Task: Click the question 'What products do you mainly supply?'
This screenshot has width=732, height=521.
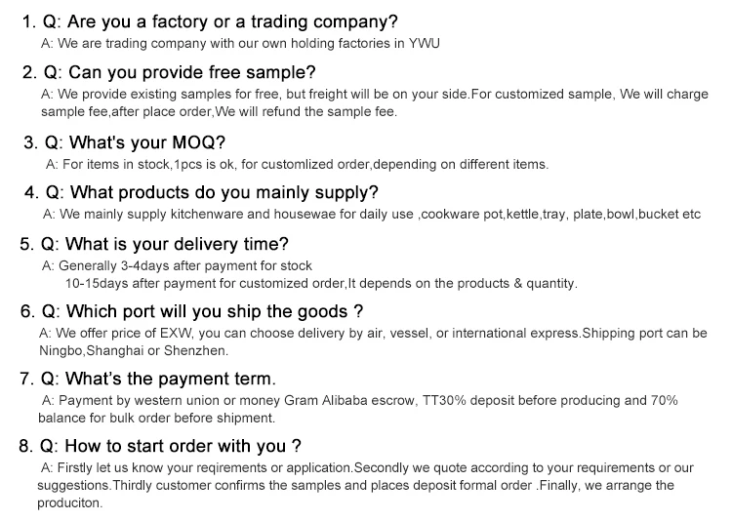Action: click(201, 193)
